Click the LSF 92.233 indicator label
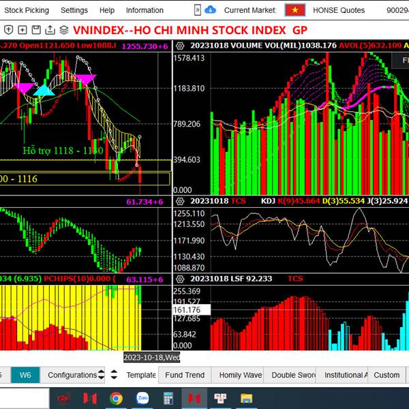409x409 pixels. 252,279
